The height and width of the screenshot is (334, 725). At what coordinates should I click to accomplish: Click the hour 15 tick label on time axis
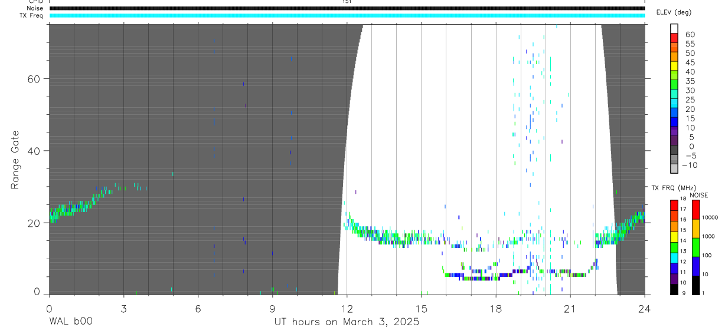(421, 308)
